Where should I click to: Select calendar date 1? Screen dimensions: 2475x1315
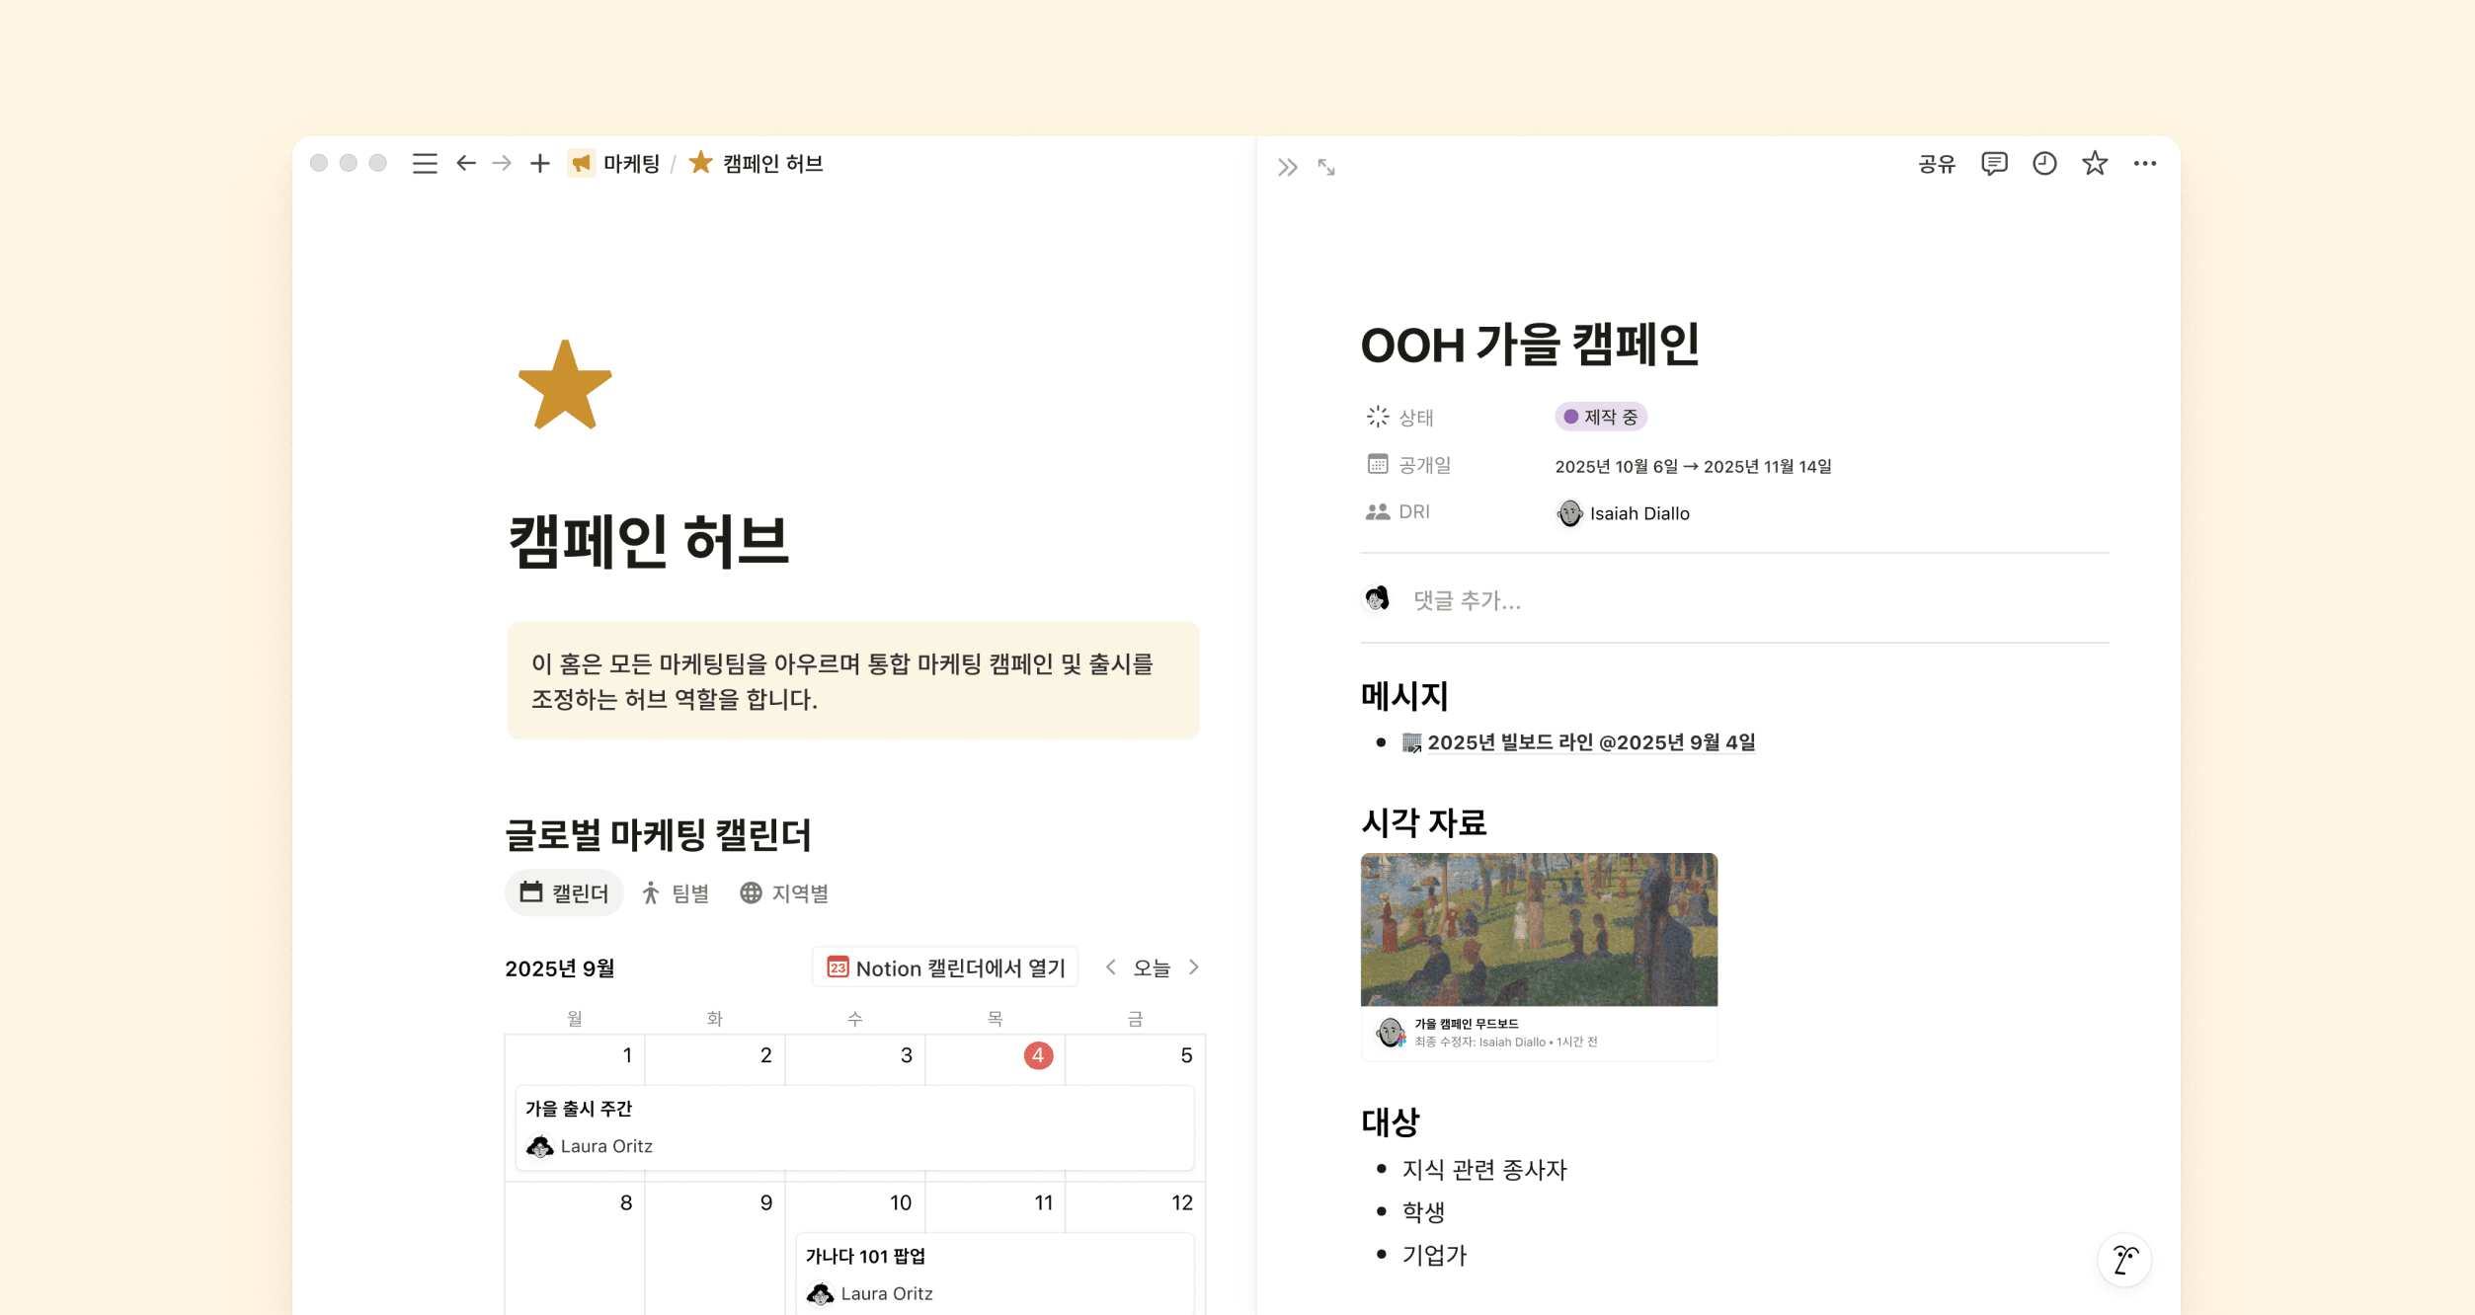(627, 1055)
